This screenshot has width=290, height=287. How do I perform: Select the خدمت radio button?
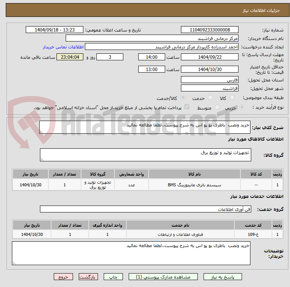tap(210, 98)
